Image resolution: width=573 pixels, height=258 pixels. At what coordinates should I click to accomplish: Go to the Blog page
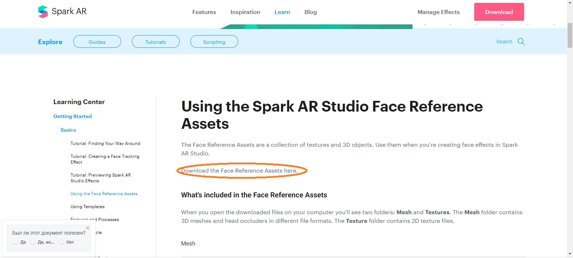pos(310,12)
